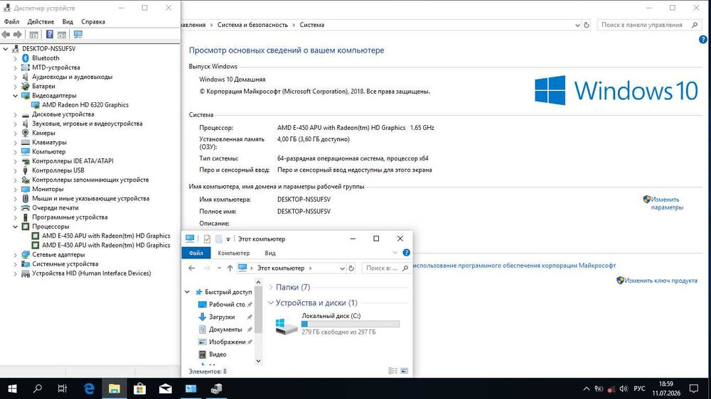
Task: Click Быстрый доступ in Explorer sidebar
Action: pyautogui.click(x=228, y=292)
